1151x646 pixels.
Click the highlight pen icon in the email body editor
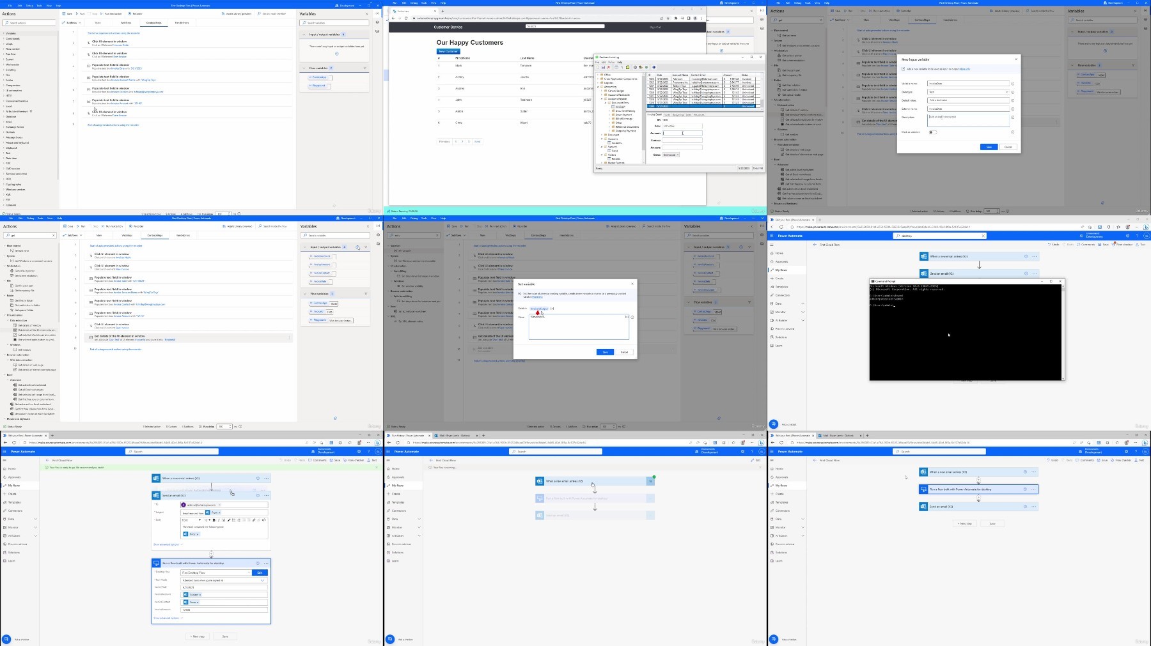[x=229, y=520]
